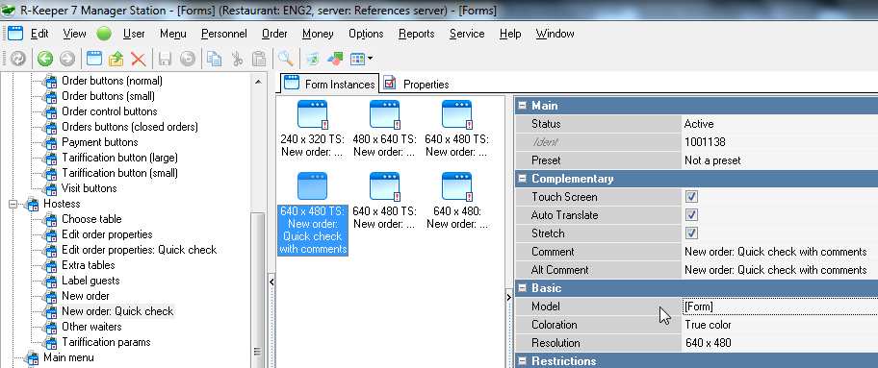Select Quick check with comments form instance
Image resolution: width=878 pixels, height=368 pixels.
tap(313, 214)
